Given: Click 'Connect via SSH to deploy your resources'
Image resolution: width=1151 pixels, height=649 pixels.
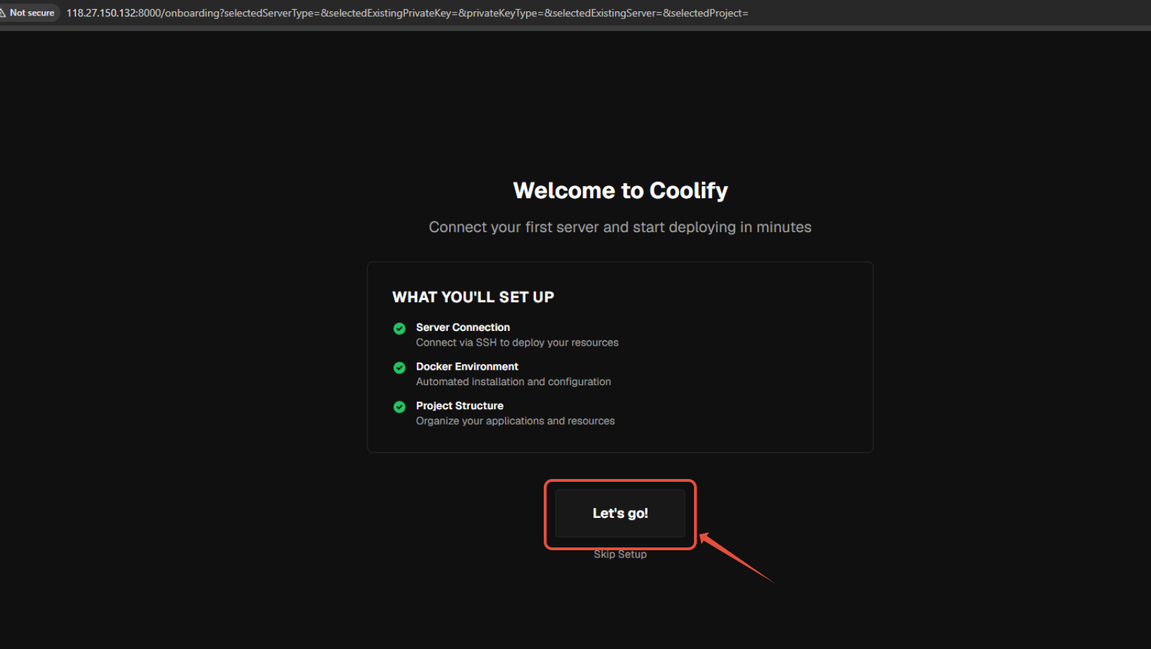Looking at the screenshot, I should 517,343.
